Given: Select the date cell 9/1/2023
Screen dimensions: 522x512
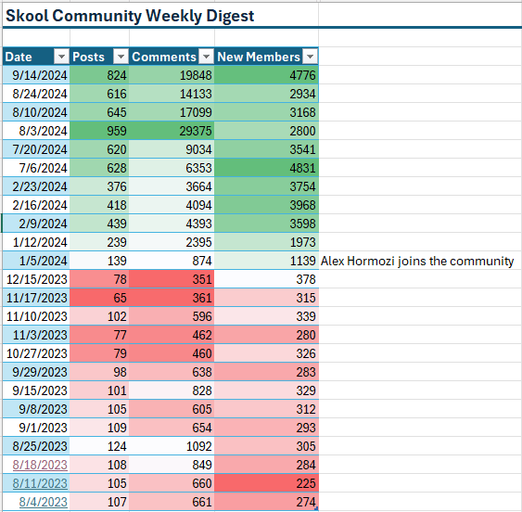Looking at the screenshot, I should click(36, 428).
